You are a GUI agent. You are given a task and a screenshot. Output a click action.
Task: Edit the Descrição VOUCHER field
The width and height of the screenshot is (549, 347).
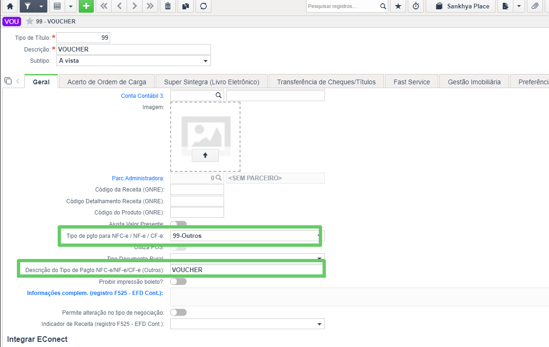134,49
